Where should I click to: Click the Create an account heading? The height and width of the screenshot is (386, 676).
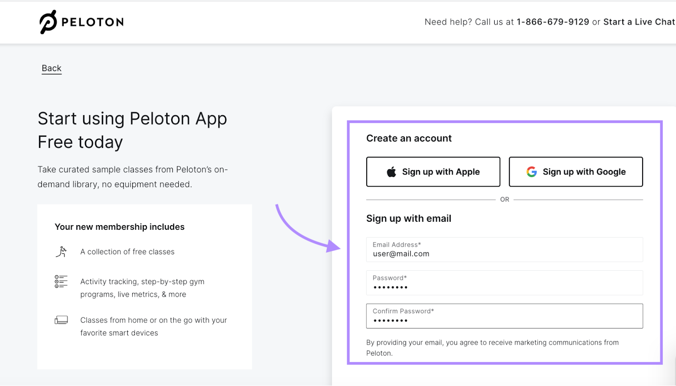409,138
